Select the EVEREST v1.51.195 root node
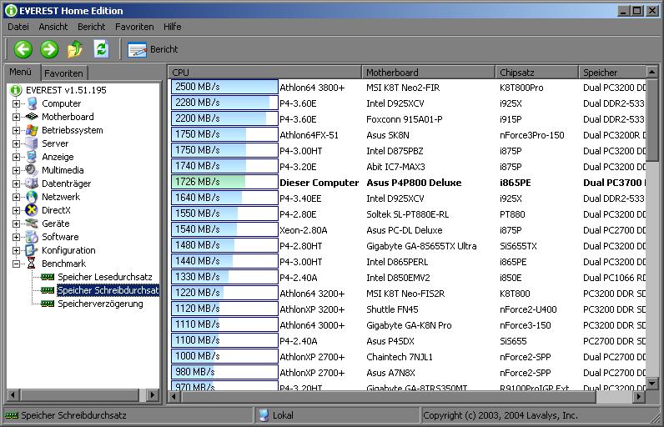The height and width of the screenshot is (427, 664). pyautogui.click(x=66, y=90)
